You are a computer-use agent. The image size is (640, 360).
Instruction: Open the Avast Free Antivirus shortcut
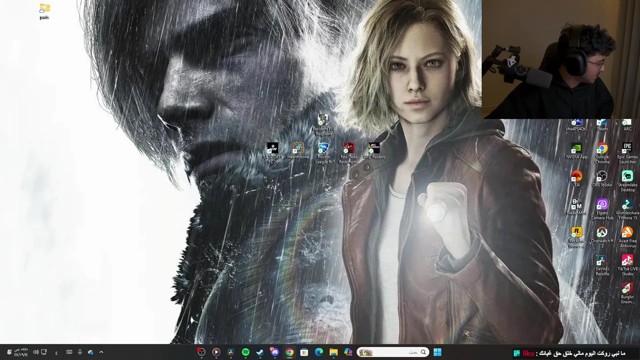[x=627, y=237]
